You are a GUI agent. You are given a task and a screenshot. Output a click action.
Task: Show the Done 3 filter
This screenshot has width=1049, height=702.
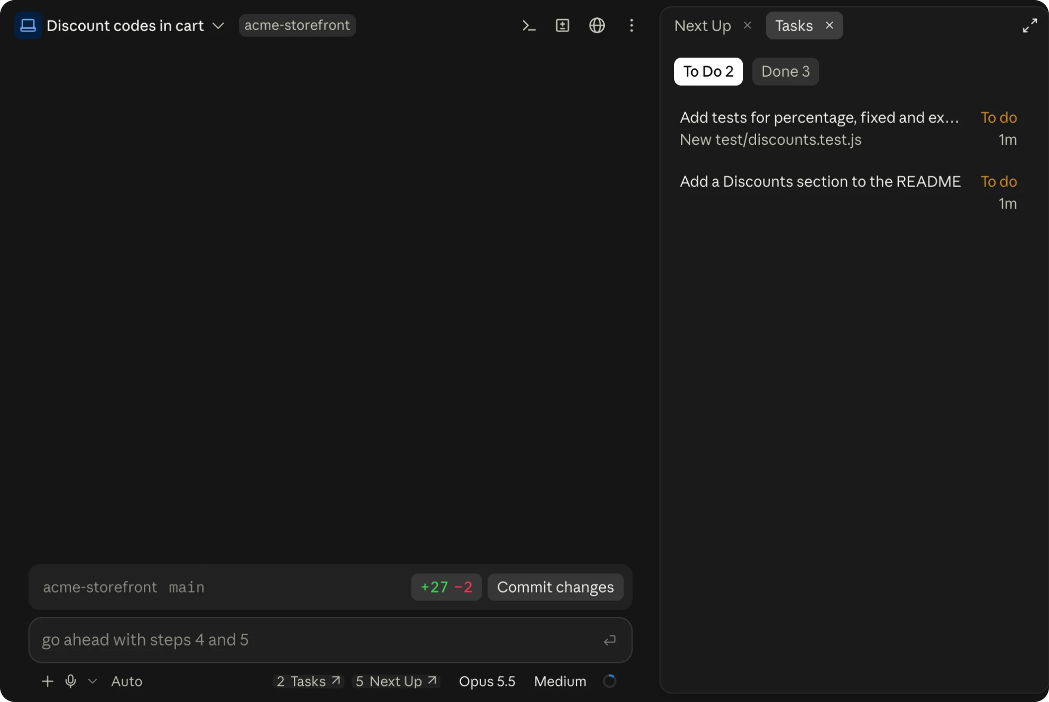click(785, 71)
